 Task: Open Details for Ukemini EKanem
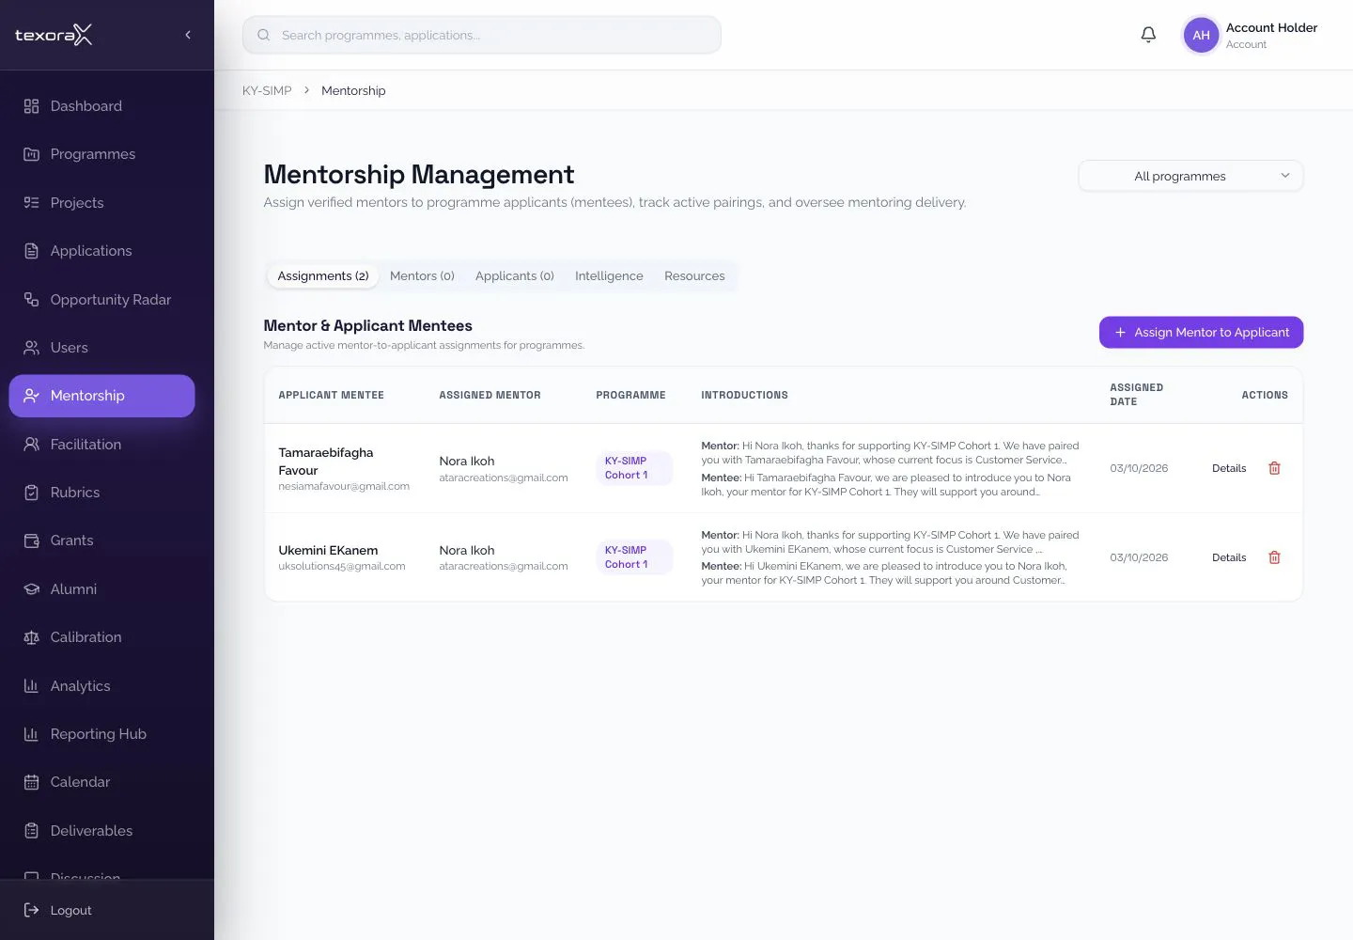point(1229,557)
